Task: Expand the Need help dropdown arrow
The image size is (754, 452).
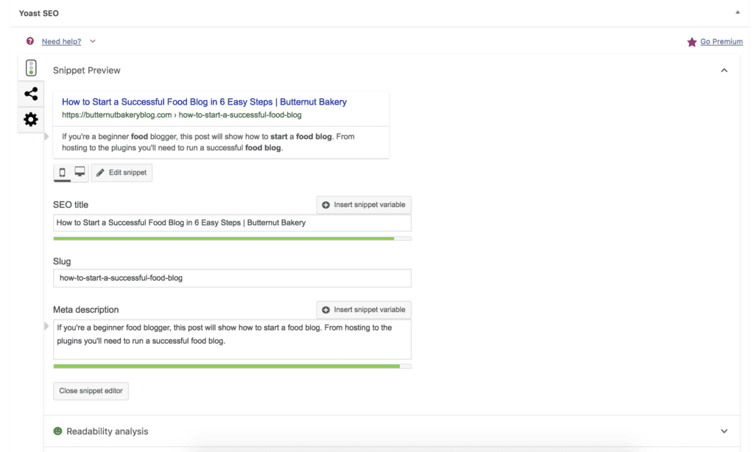Action: (x=93, y=41)
